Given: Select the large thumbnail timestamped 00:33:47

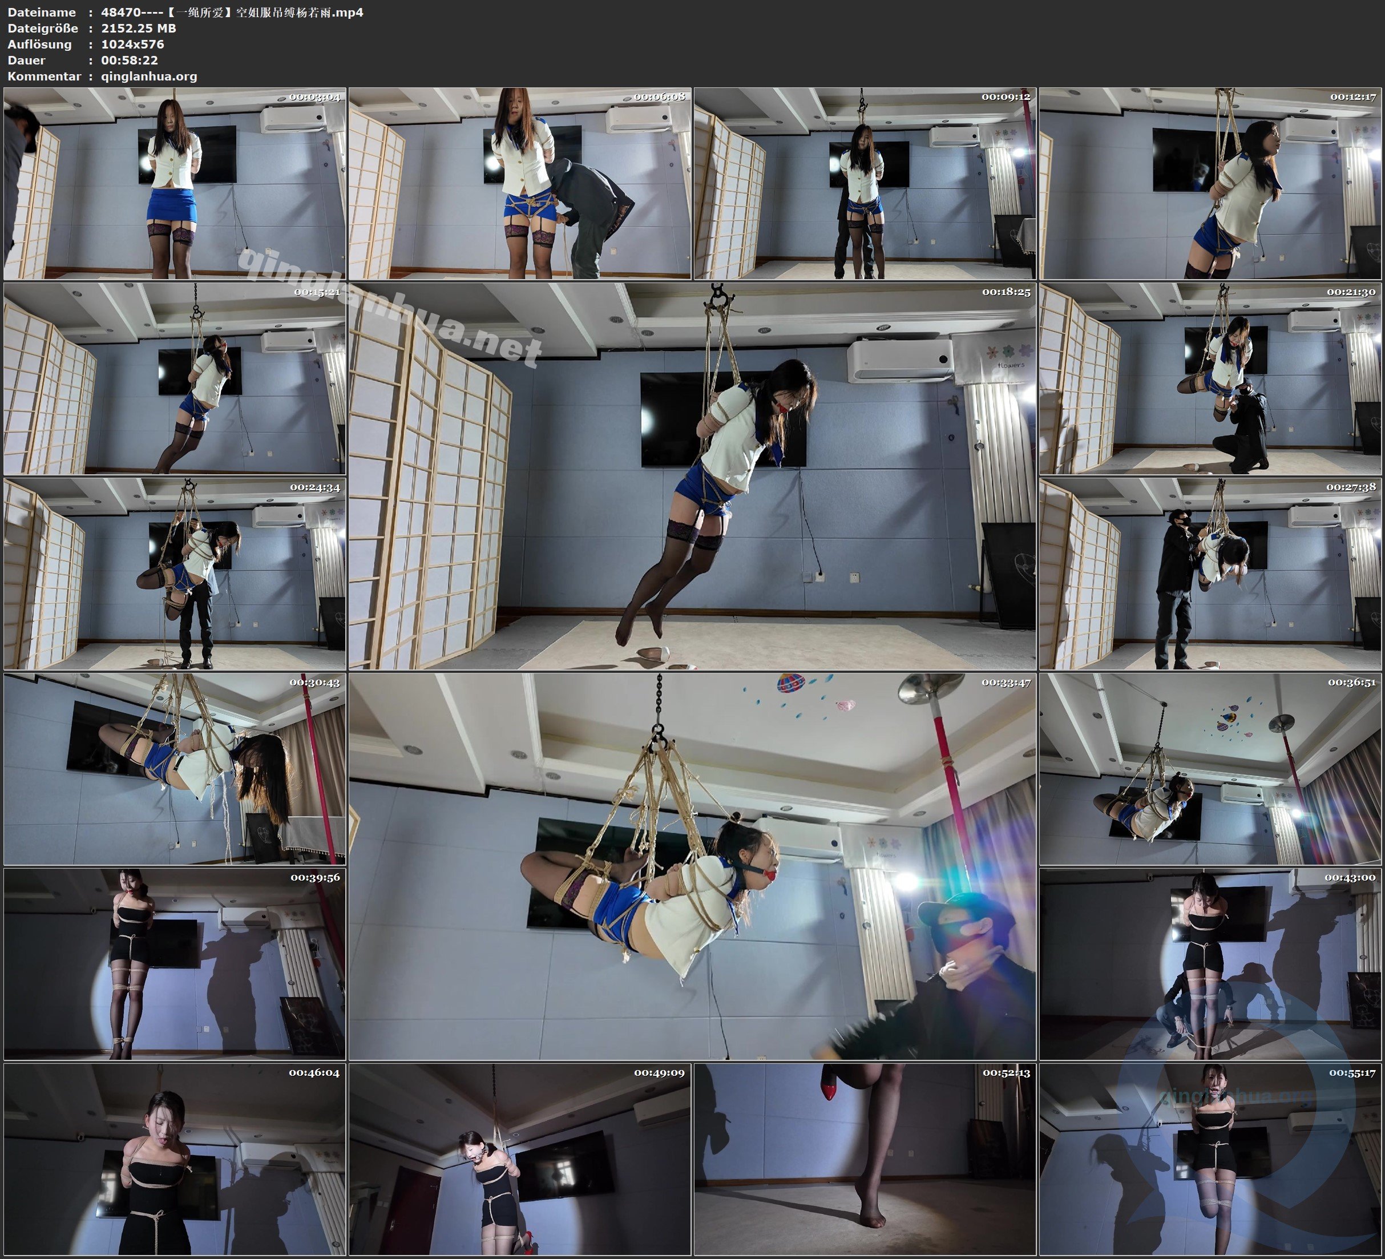Looking at the screenshot, I should 692,866.
